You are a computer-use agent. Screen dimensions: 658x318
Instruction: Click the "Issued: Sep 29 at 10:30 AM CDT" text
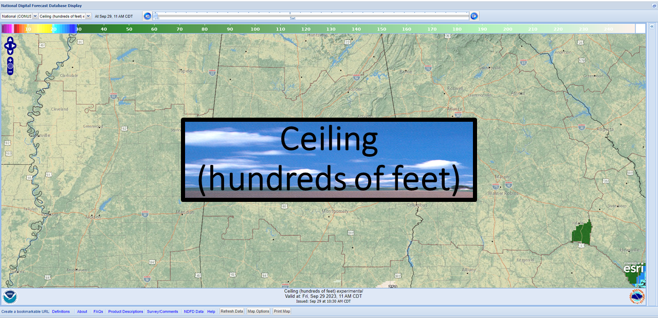324,302
